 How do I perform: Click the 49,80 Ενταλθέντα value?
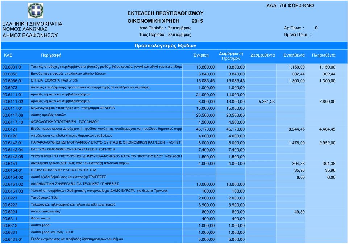point(300,212)
